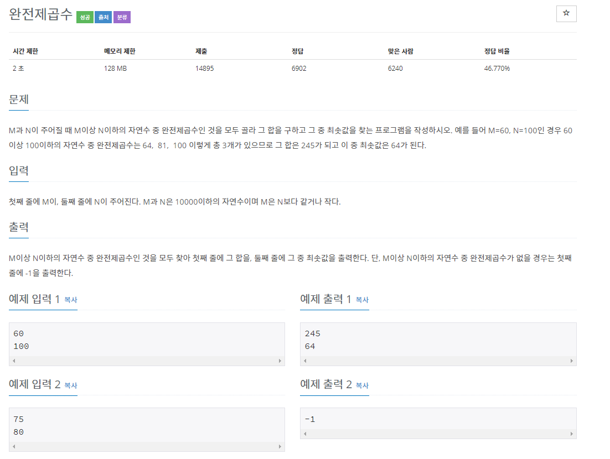Click right scroll arrow in 예제 출력 2 box
610x459 pixels.
(x=571, y=434)
